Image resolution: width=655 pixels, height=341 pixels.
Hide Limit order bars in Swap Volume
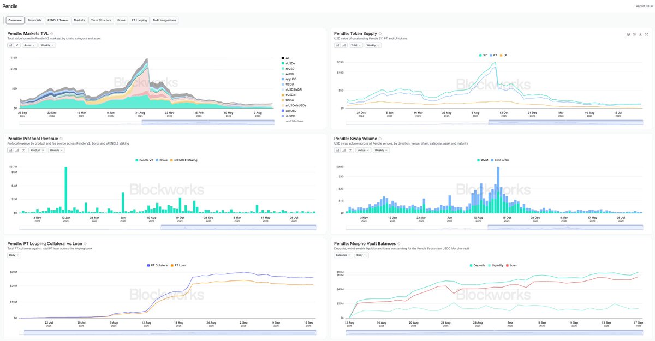click(x=500, y=160)
